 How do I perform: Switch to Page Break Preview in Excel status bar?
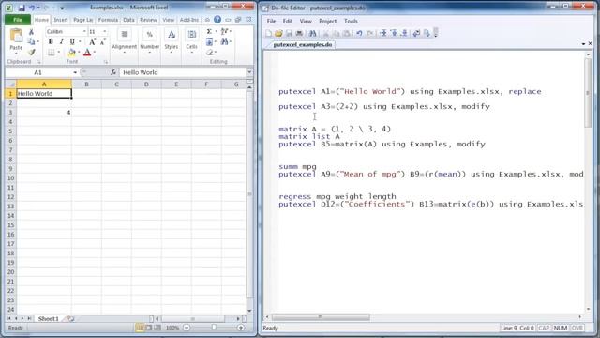157,328
